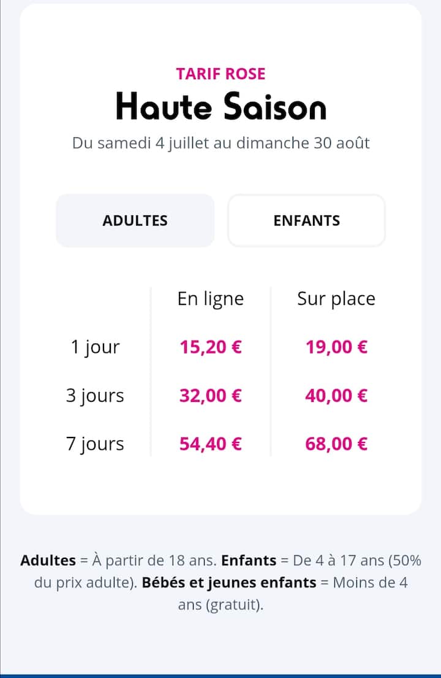Select the 19,00 € on-site price
The width and height of the screenshot is (441, 678).
[337, 347]
